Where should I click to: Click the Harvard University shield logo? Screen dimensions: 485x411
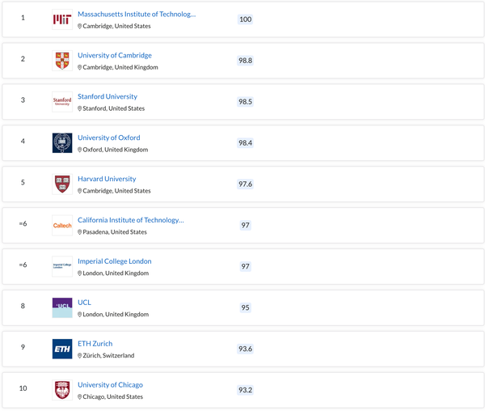pyautogui.click(x=62, y=184)
